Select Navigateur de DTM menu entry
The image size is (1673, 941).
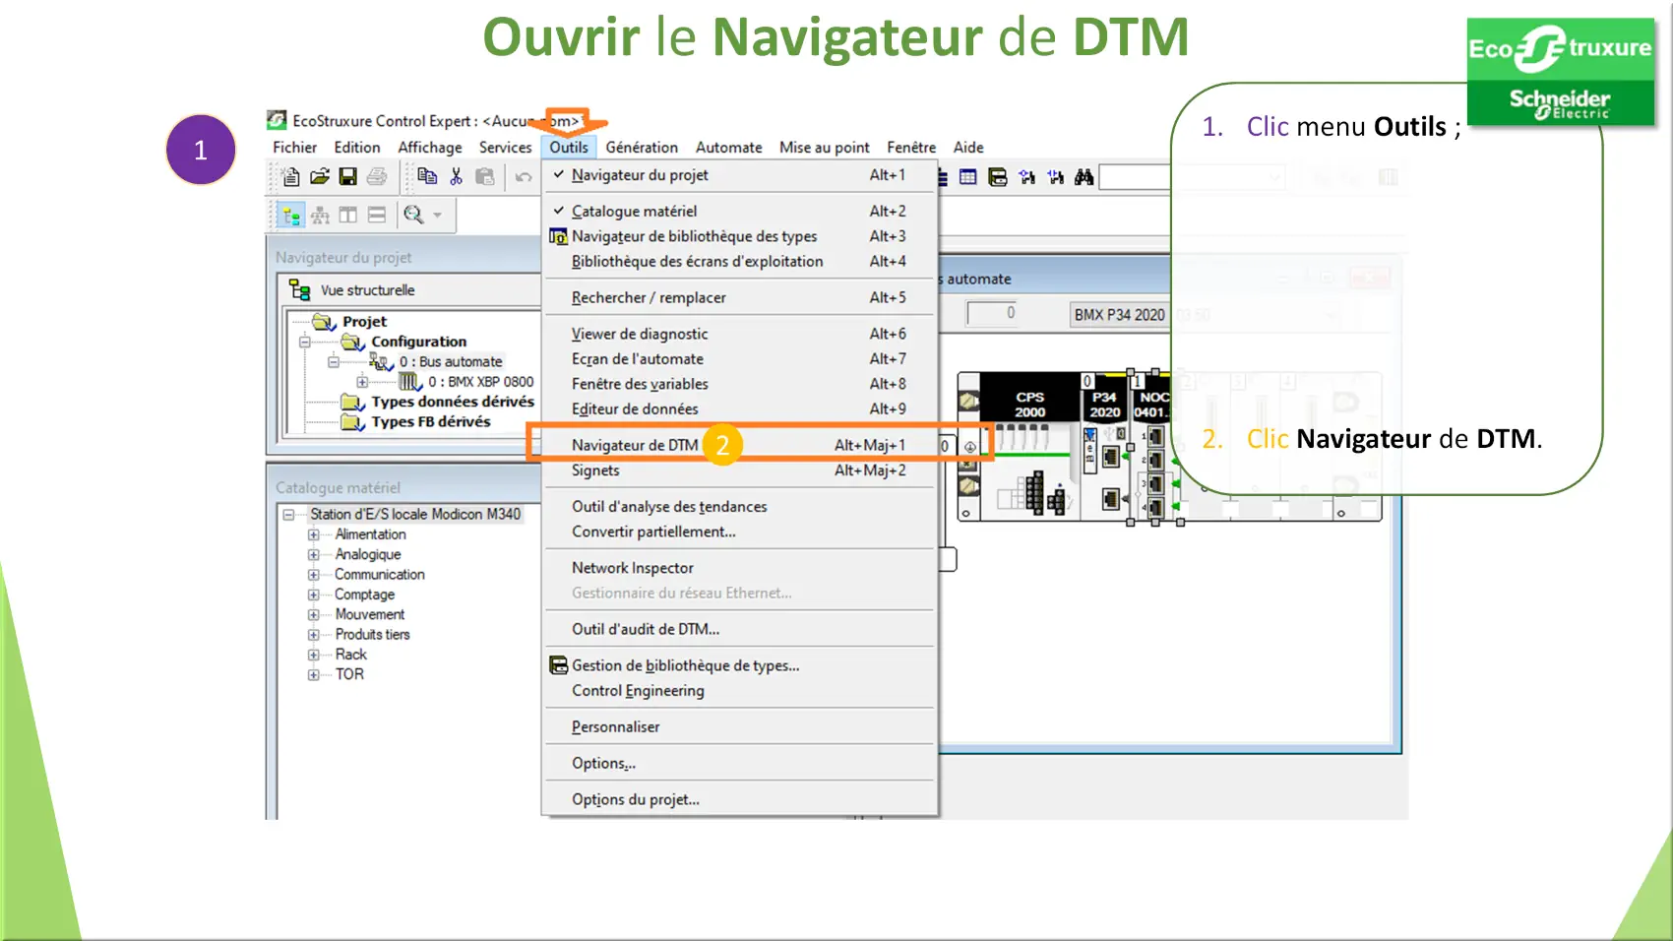738,446
